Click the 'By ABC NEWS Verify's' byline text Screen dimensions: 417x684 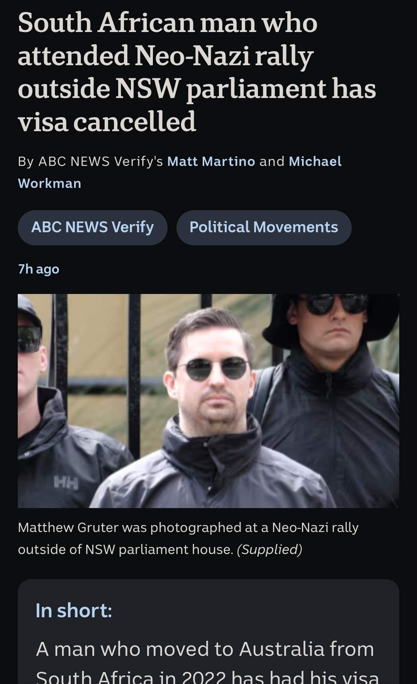[x=90, y=161]
